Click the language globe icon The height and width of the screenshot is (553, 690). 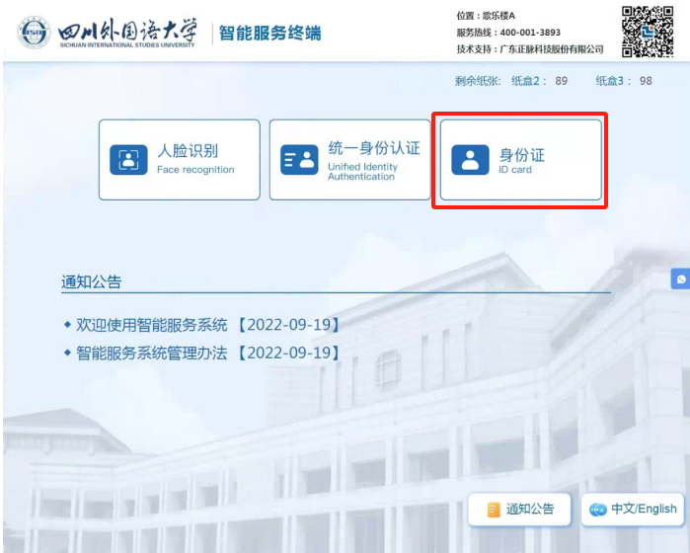[x=597, y=510]
